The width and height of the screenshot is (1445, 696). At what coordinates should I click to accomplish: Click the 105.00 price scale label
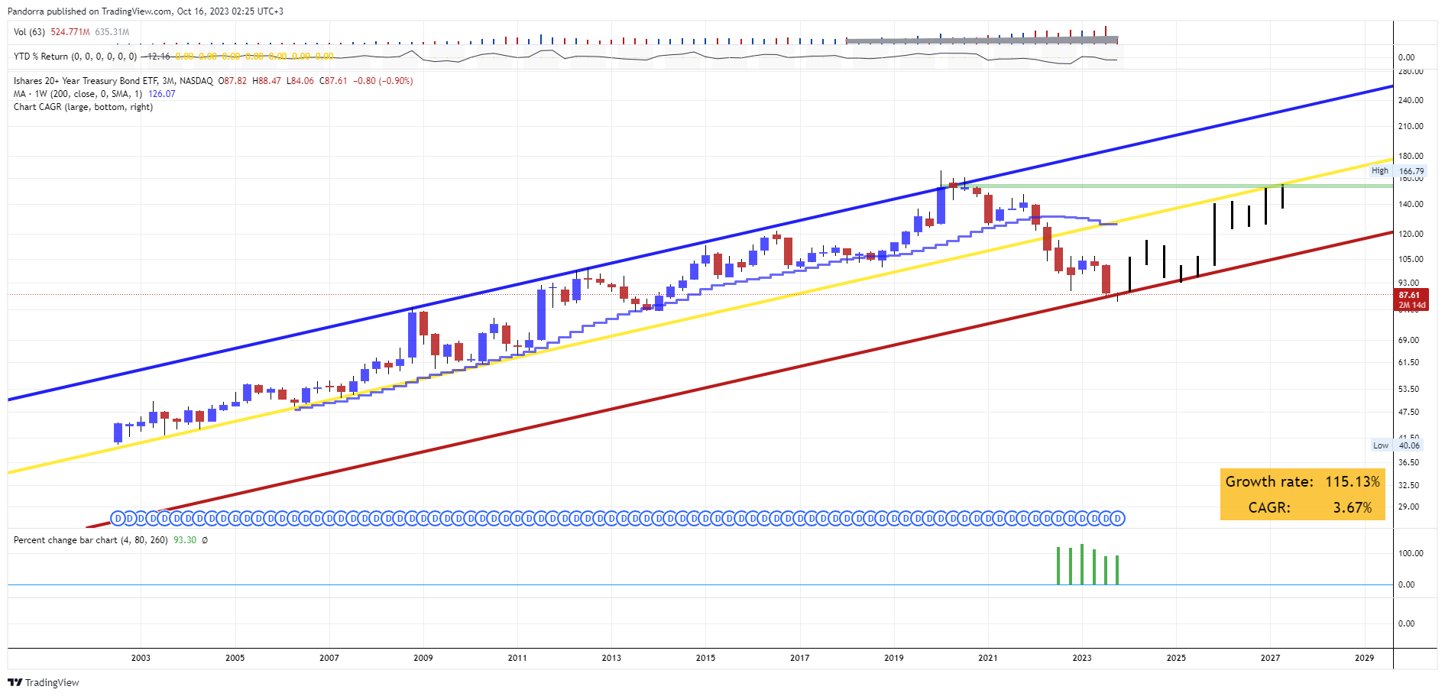(1411, 259)
